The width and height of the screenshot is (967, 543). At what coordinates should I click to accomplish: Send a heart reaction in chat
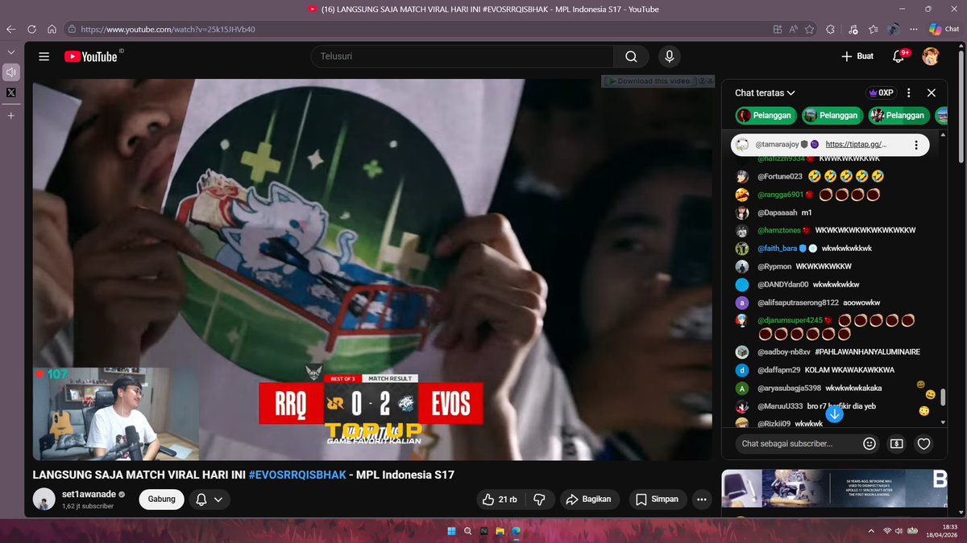click(924, 443)
